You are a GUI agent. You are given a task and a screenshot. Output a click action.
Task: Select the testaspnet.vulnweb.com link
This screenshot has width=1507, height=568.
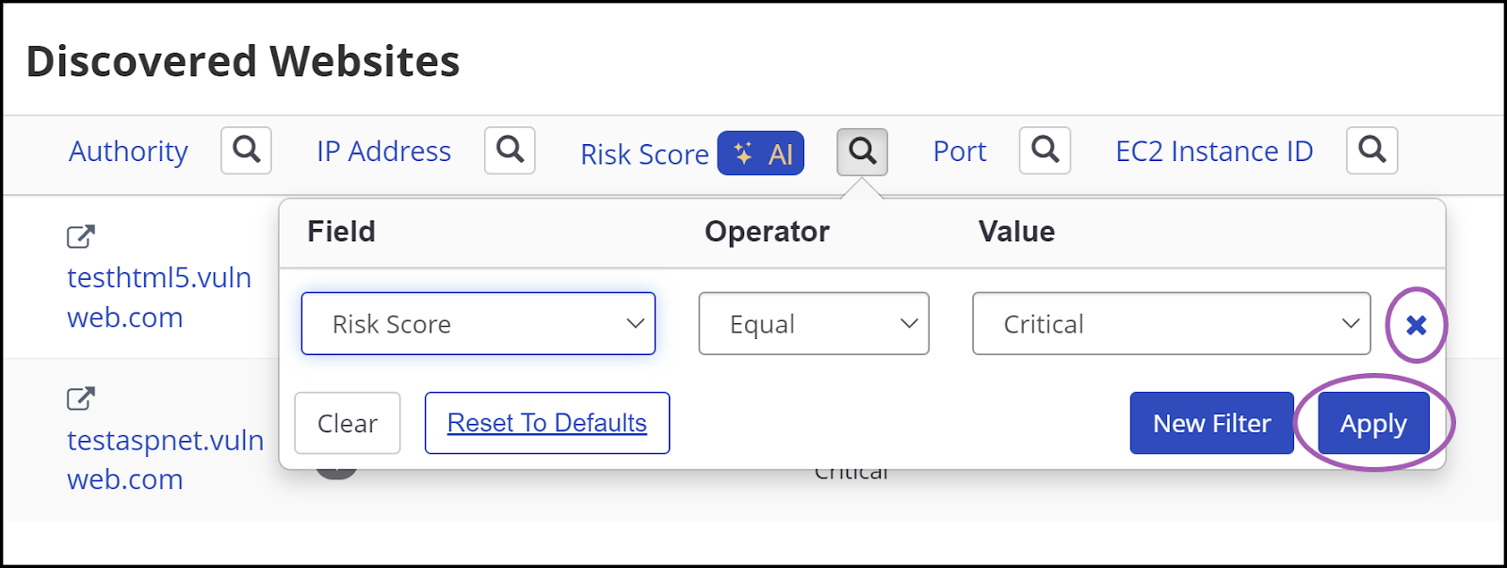[x=165, y=460]
